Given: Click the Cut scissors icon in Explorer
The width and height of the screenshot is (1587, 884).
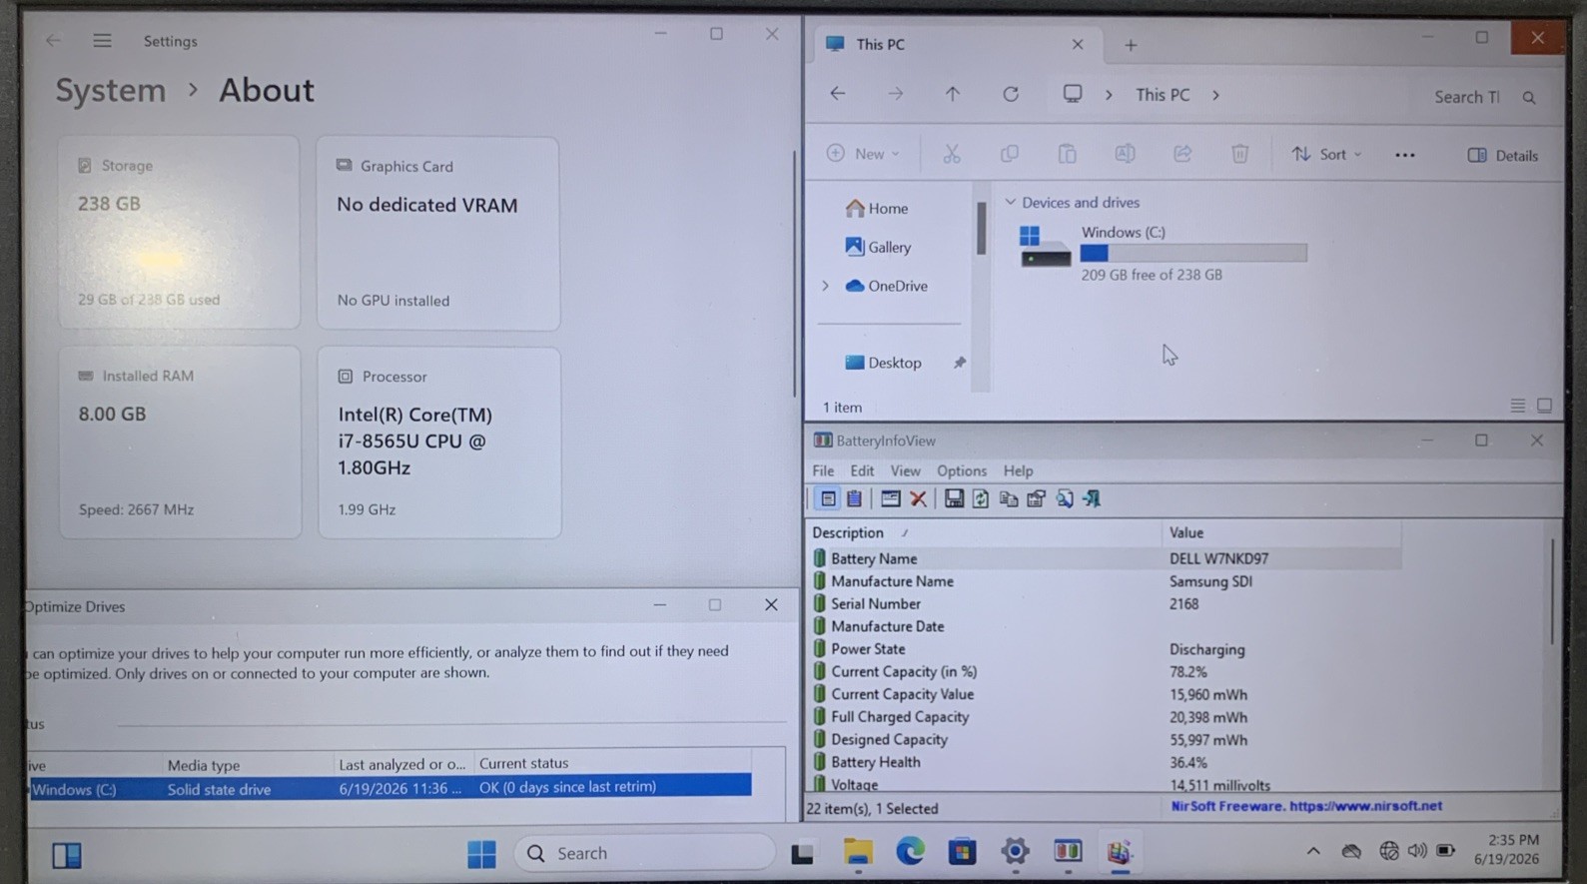Looking at the screenshot, I should 952,154.
